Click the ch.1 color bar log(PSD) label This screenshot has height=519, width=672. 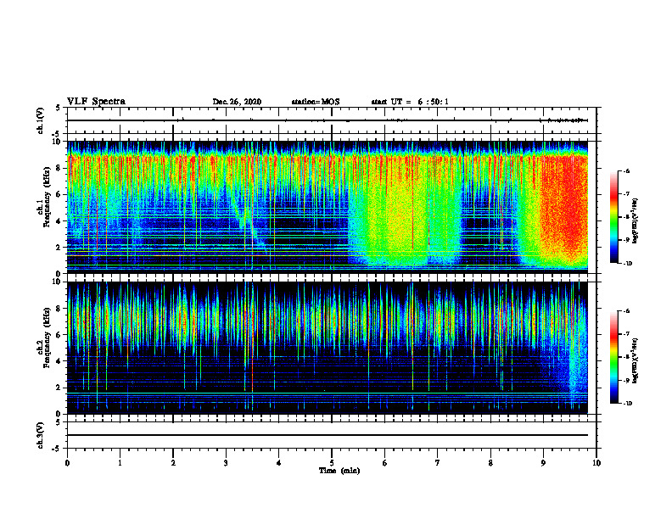pyautogui.click(x=636, y=221)
